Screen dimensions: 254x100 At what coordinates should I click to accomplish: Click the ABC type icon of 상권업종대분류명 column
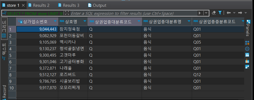(x=146, y=21)
